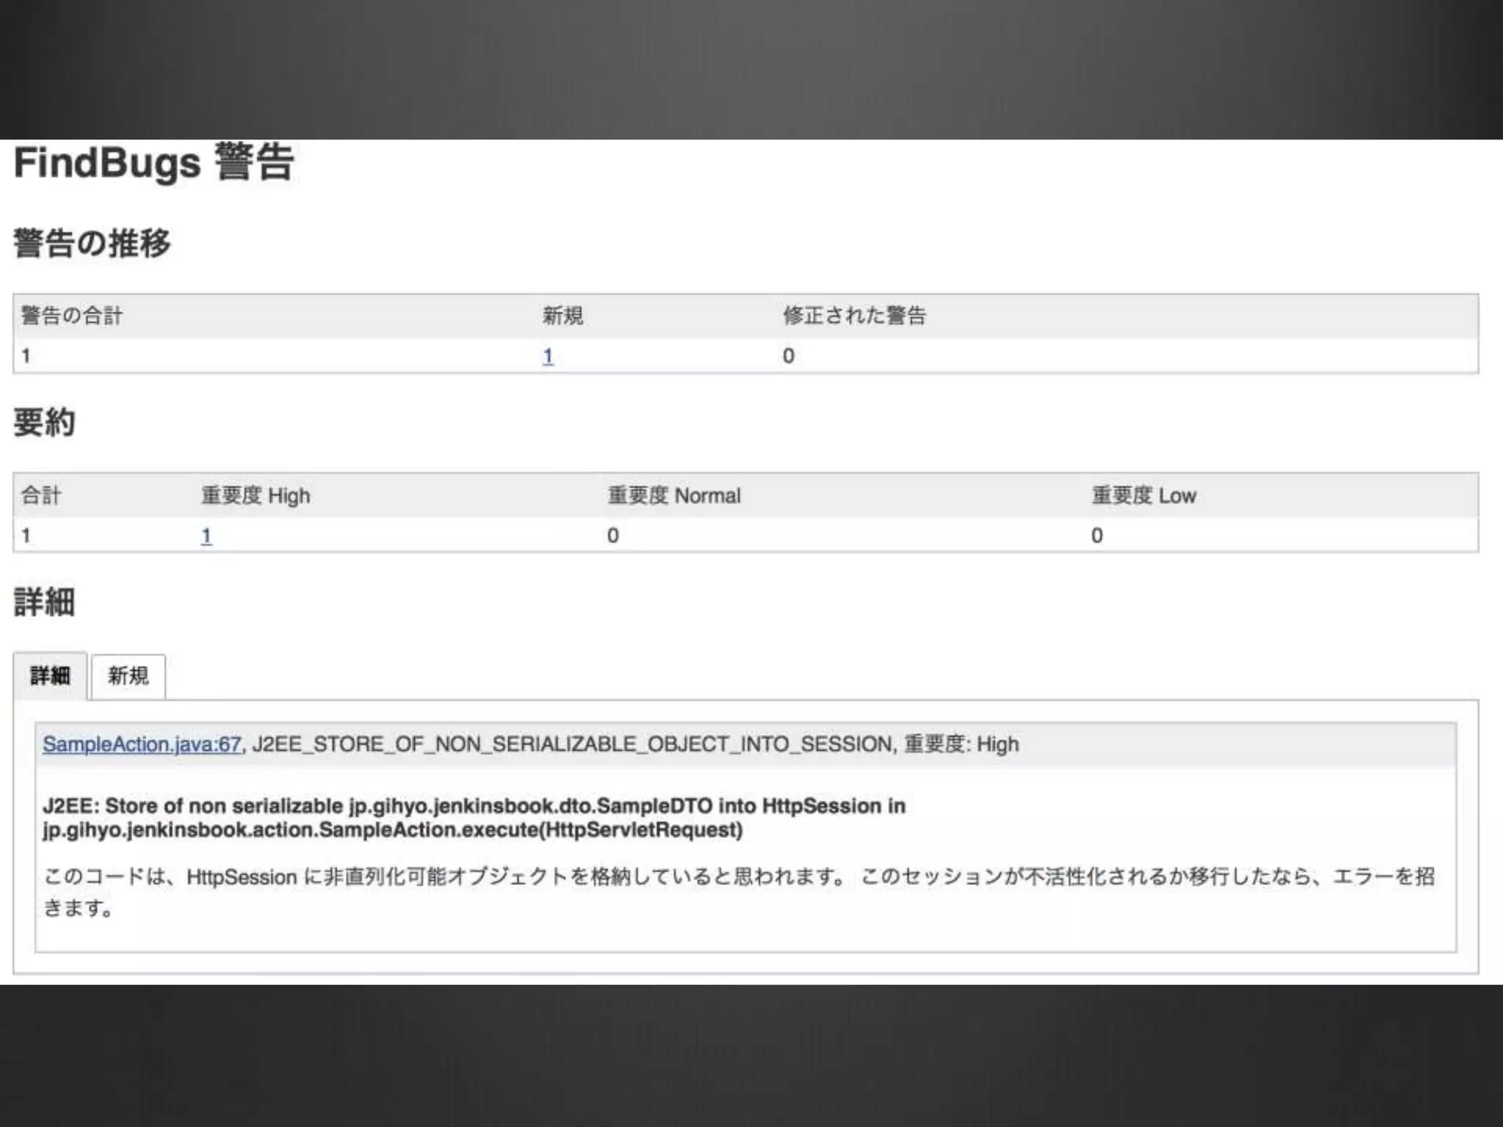Click the Japanese description starting このコードは
The image size is (1503, 1127).
point(739,891)
